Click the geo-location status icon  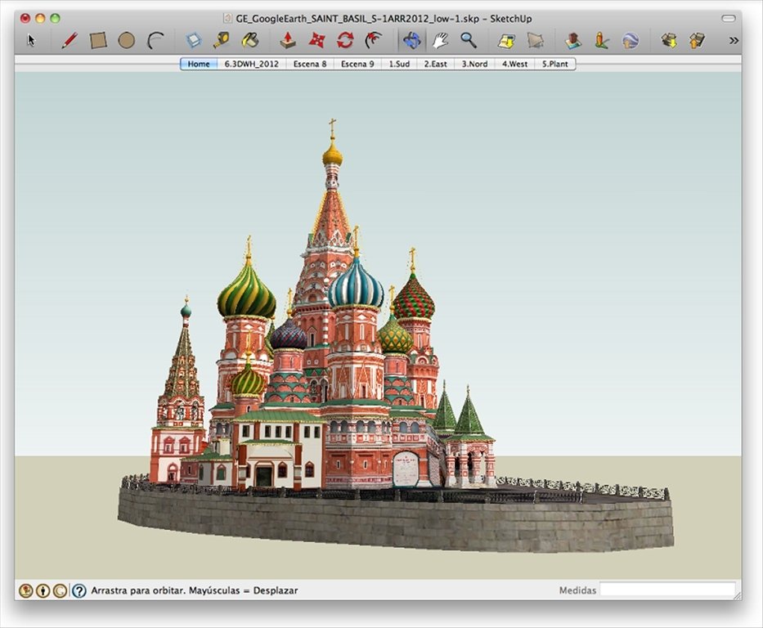(x=26, y=590)
